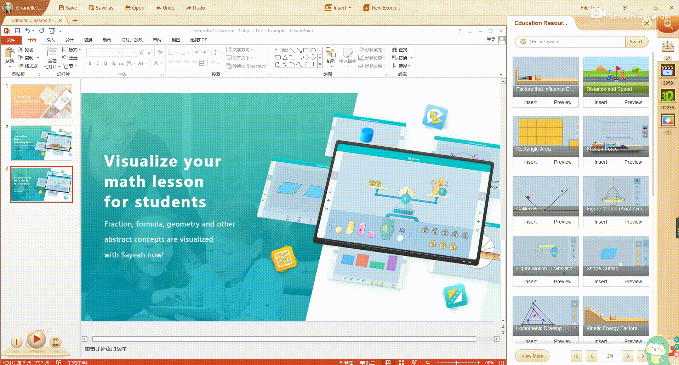This screenshot has height=365, width=679.
Task: Click the View More button
Action: pyautogui.click(x=532, y=356)
